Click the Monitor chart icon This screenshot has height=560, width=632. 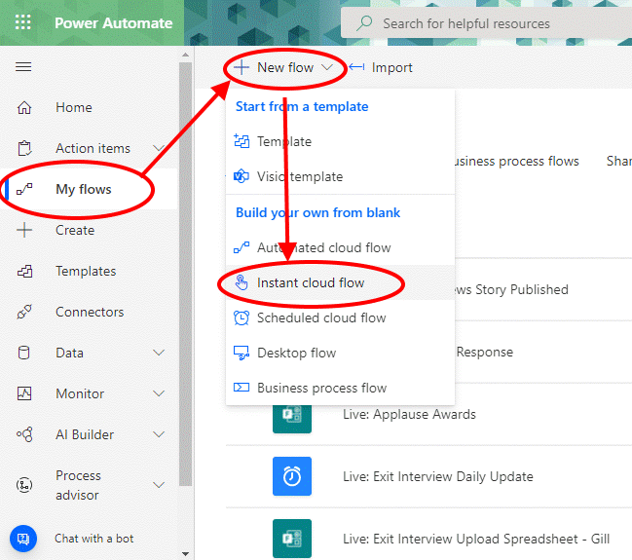coord(24,393)
